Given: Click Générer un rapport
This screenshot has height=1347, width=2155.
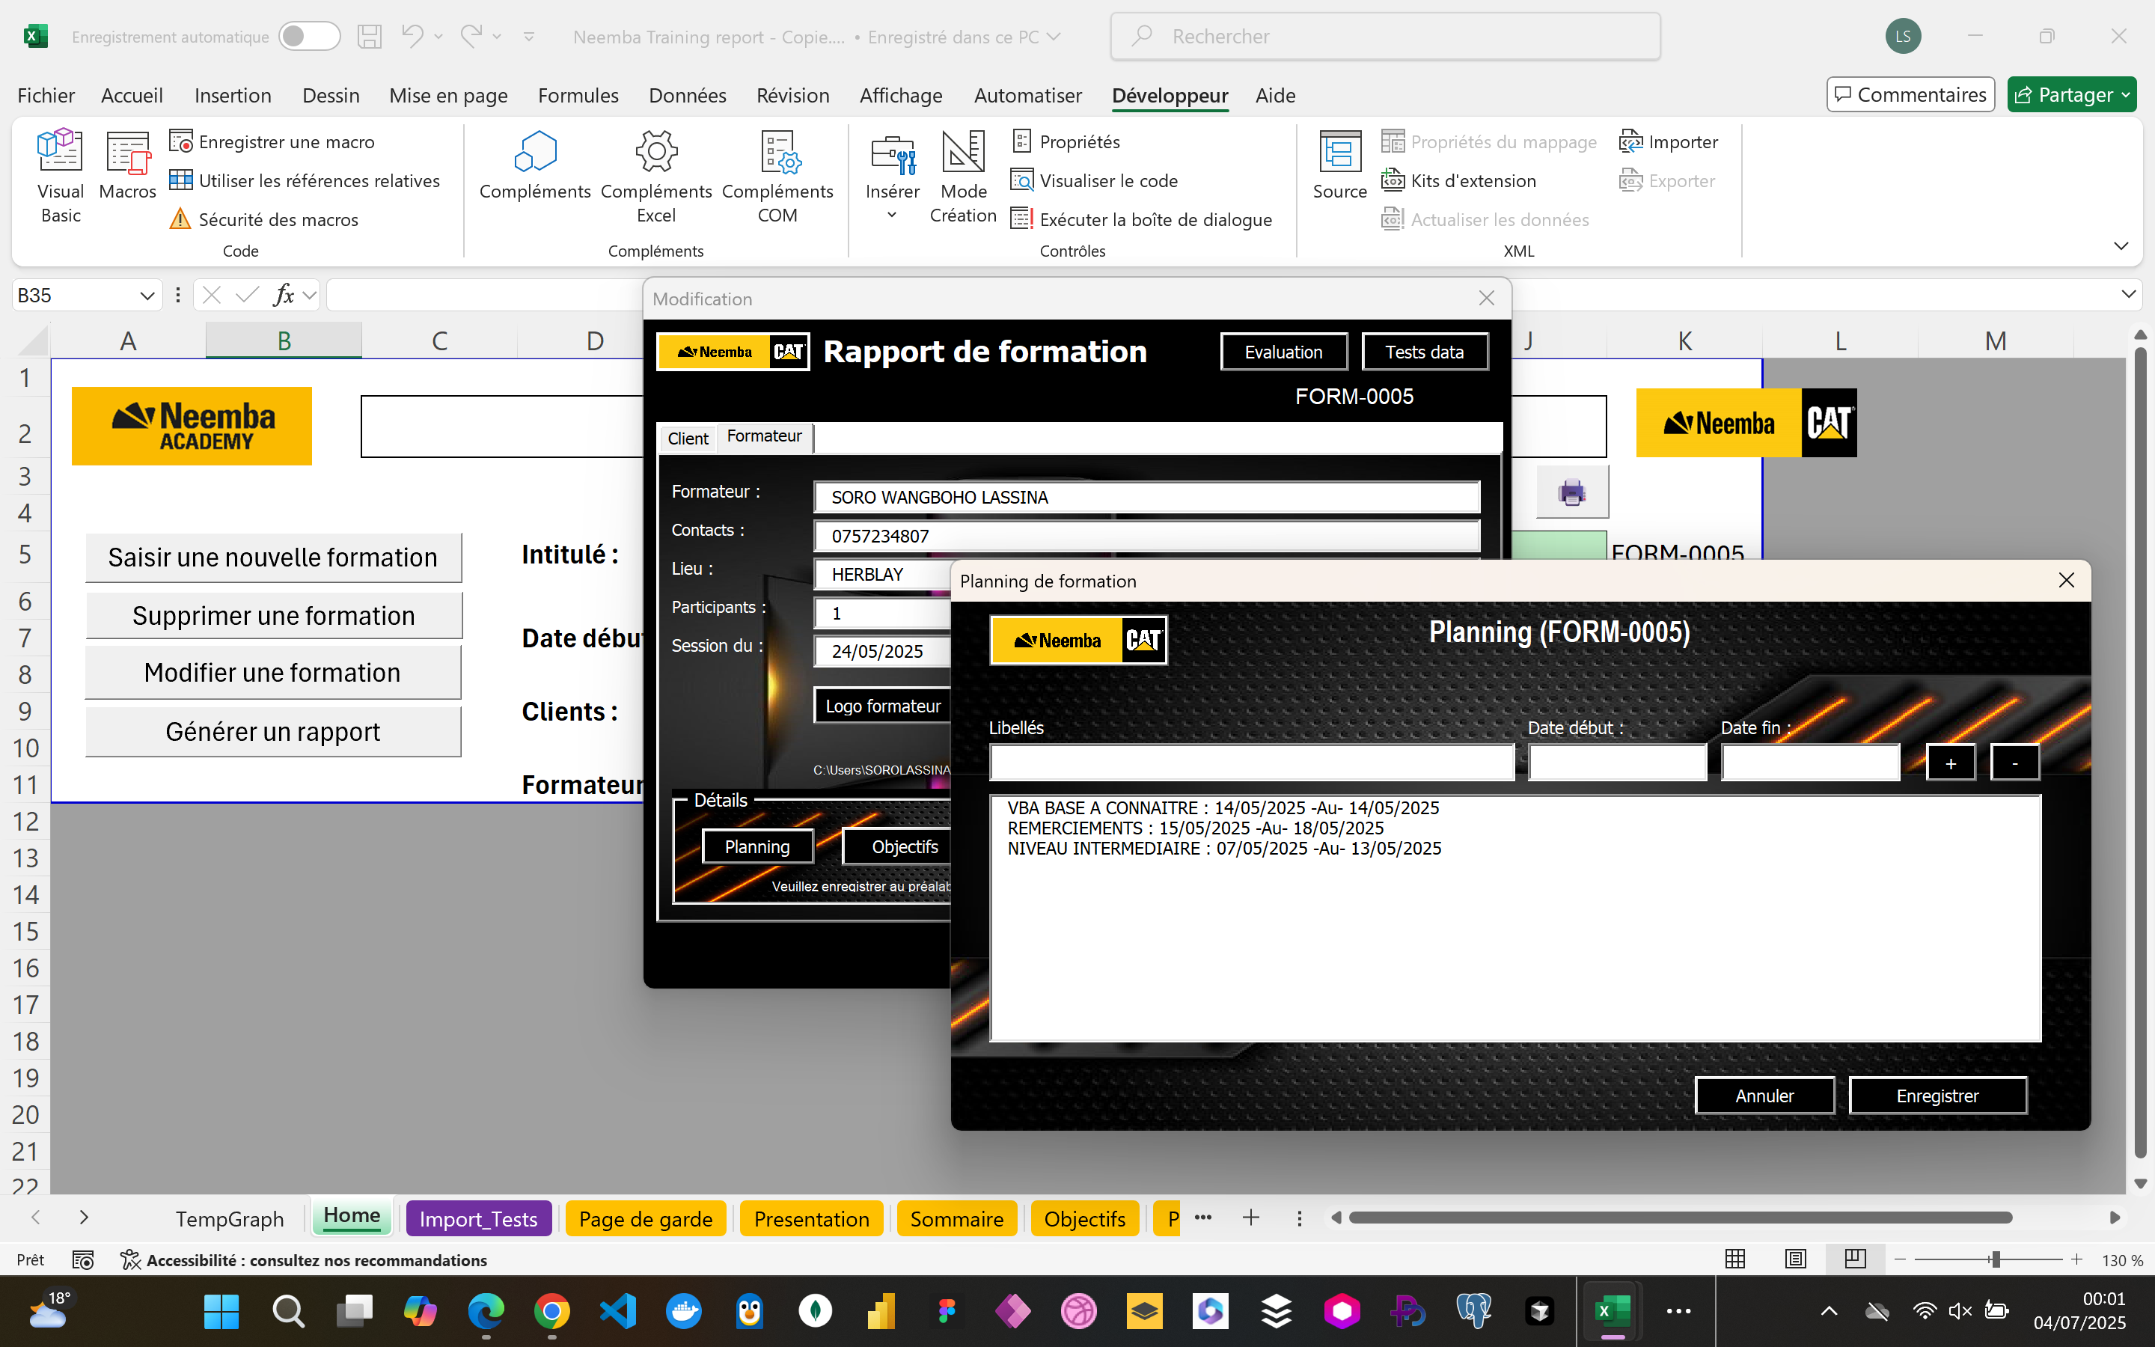Looking at the screenshot, I should point(273,731).
